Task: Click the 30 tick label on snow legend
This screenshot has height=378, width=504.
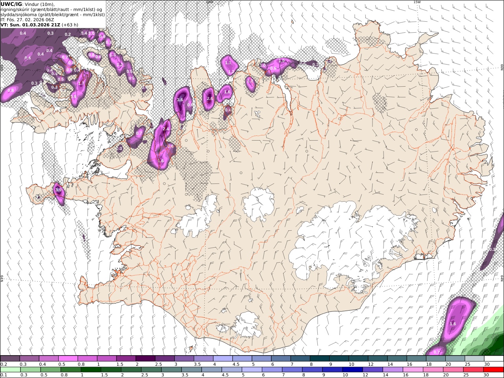Action: pos(486,364)
